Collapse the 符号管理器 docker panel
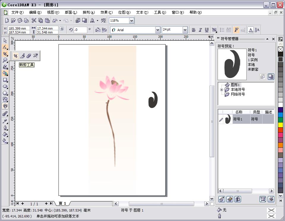Screen dimensions: 285x221 pos(267,39)
